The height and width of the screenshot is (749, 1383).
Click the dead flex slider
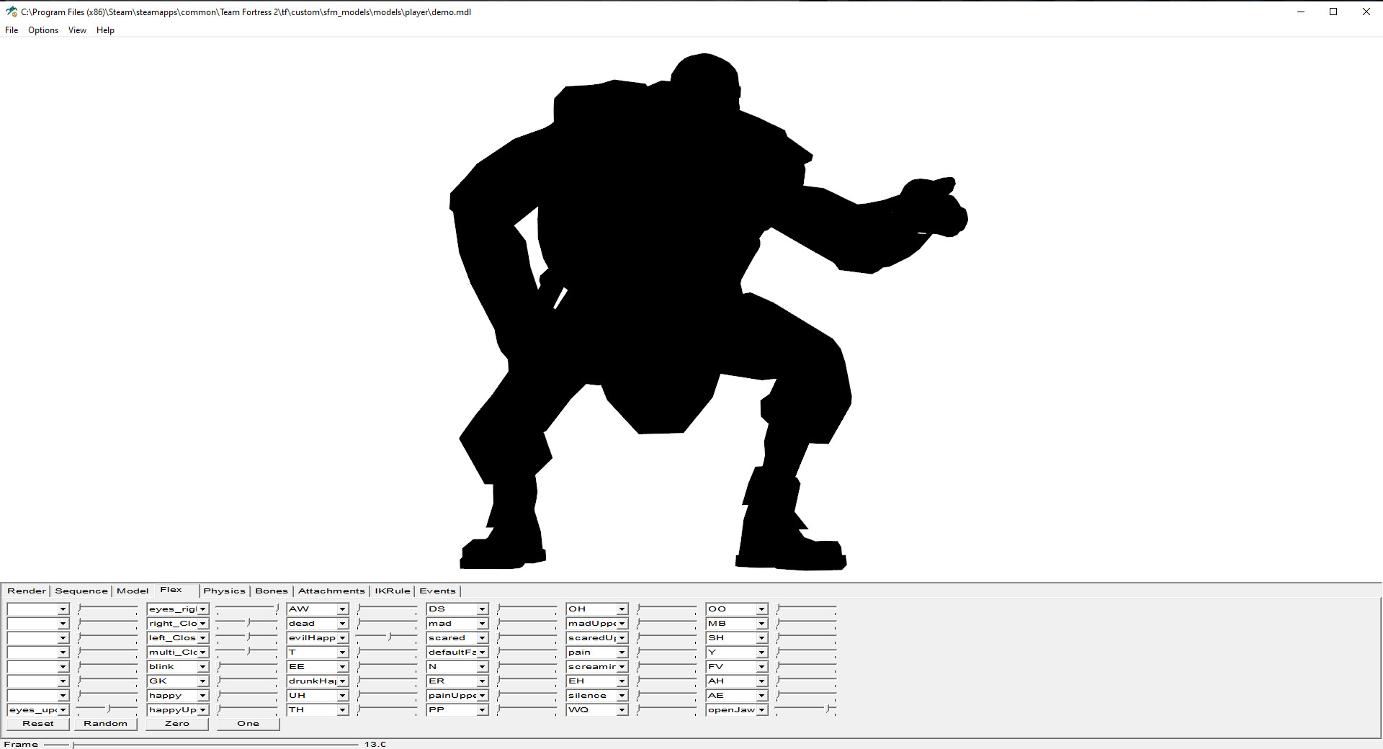(x=387, y=623)
